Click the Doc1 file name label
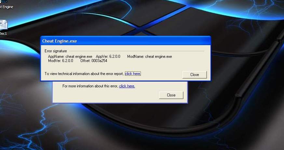This screenshot has height=150, width=284. (x=3, y=33)
